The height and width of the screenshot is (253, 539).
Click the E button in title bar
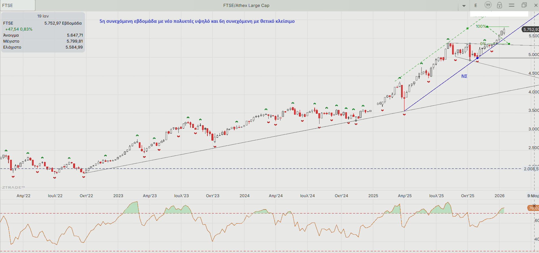[476, 5]
